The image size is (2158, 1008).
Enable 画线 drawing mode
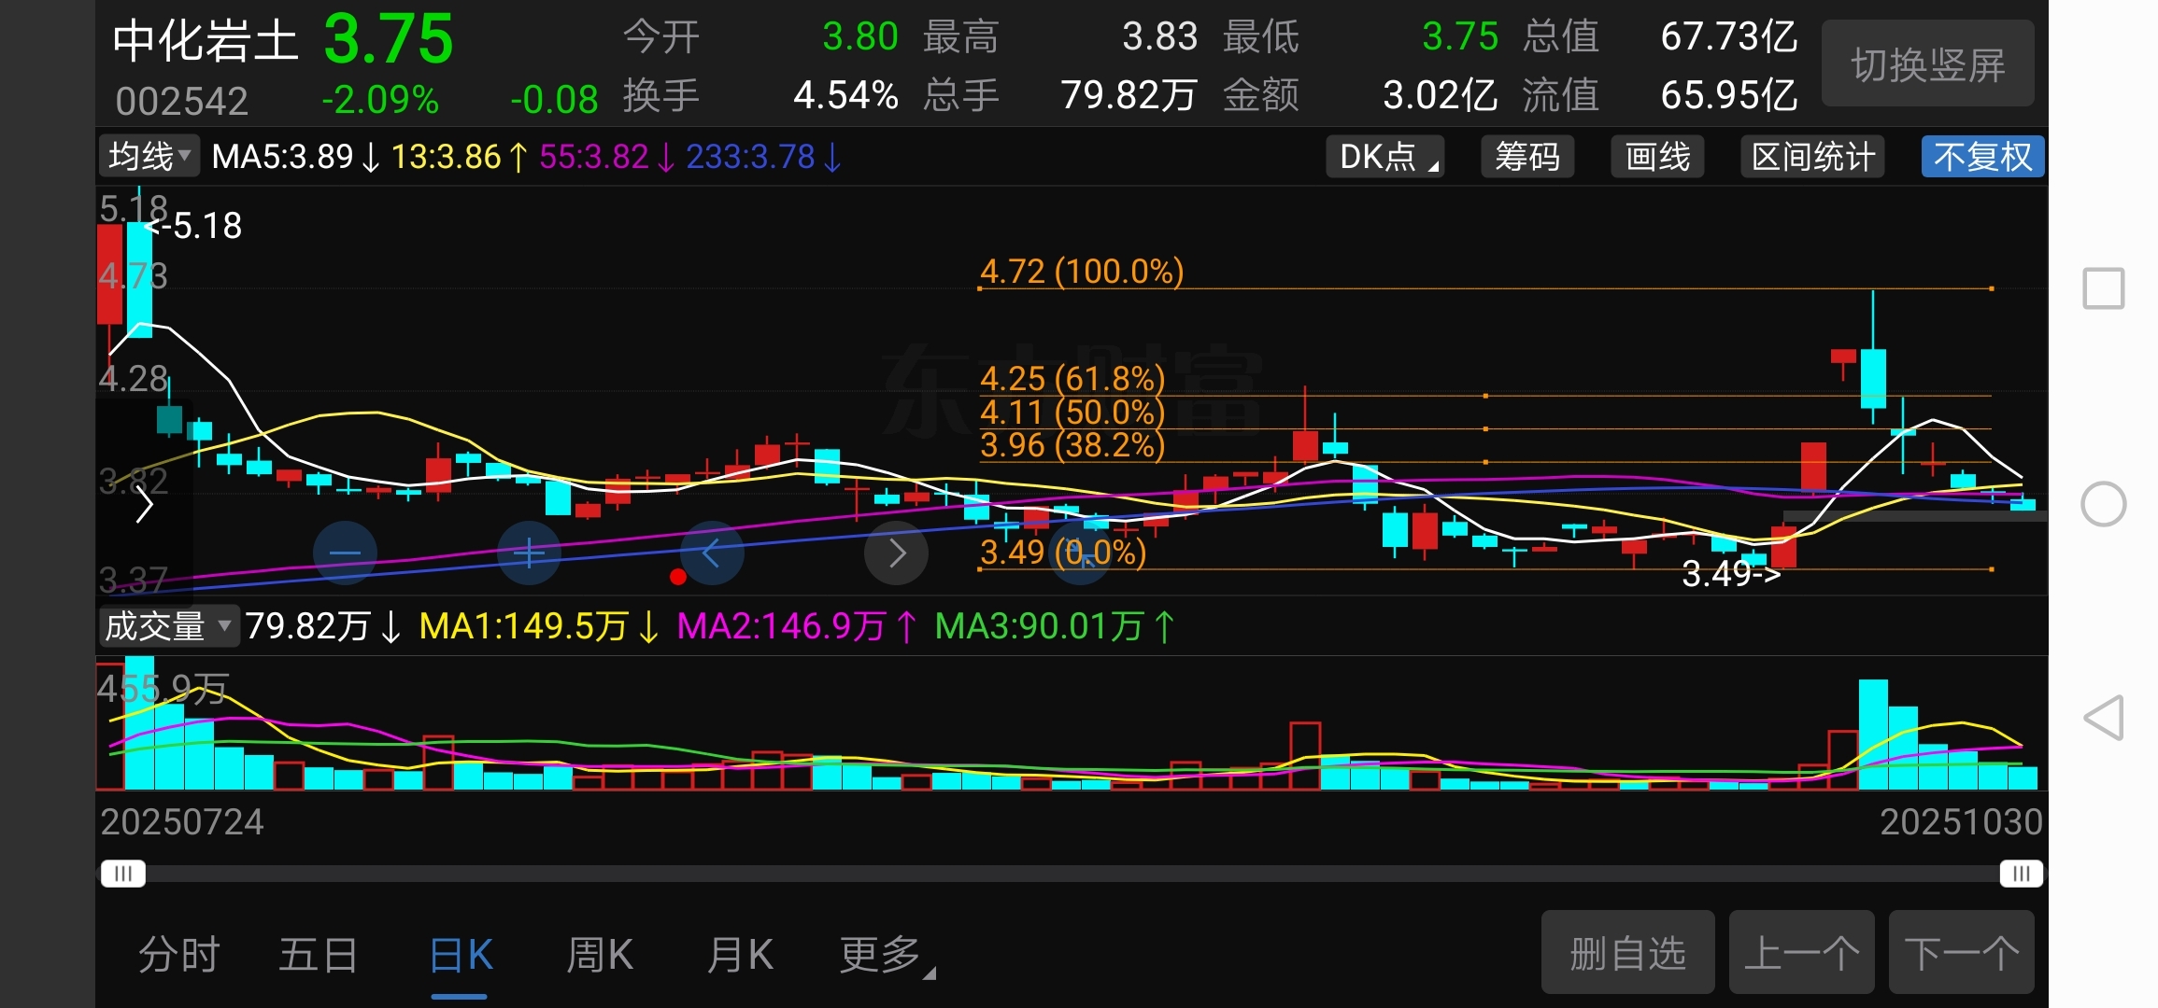coord(1657,157)
